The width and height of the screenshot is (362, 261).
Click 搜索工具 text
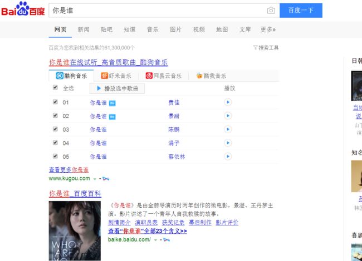pos(268,48)
